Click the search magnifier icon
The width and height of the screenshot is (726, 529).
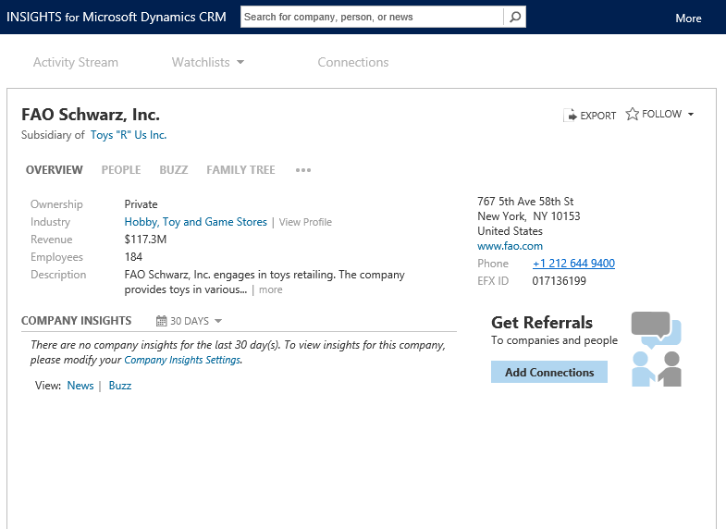point(514,18)
